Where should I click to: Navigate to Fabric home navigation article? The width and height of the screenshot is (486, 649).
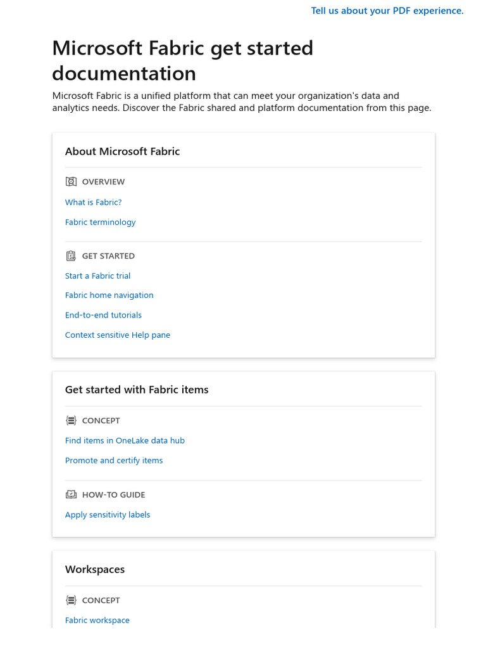point(109,295)
